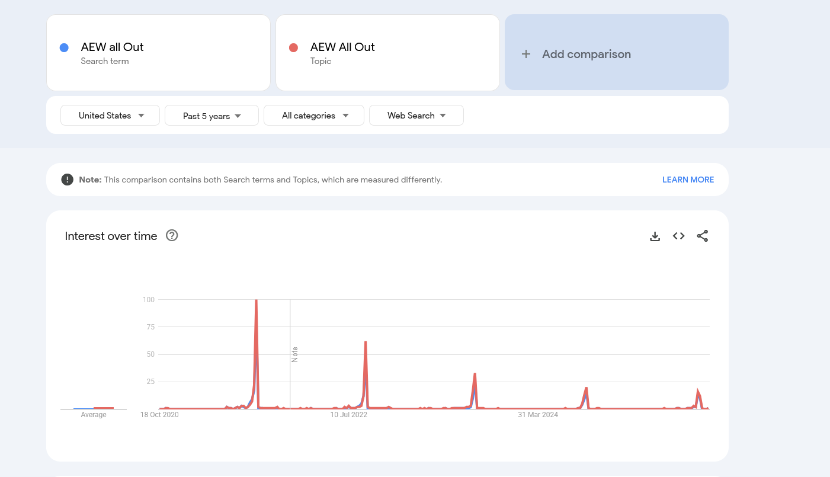
Task: Open the Past 5 years time filter
Action: (x=211, y=116)
